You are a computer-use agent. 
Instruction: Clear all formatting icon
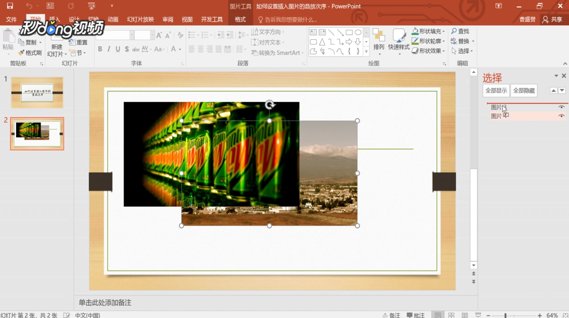(x=180, y=35)
